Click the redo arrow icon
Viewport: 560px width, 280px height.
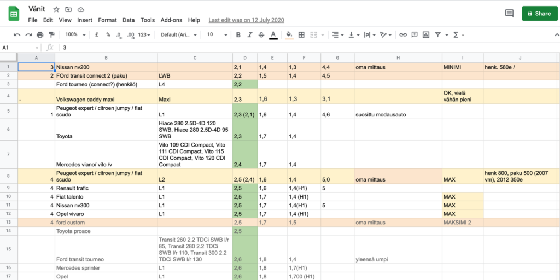click(28, 34)
